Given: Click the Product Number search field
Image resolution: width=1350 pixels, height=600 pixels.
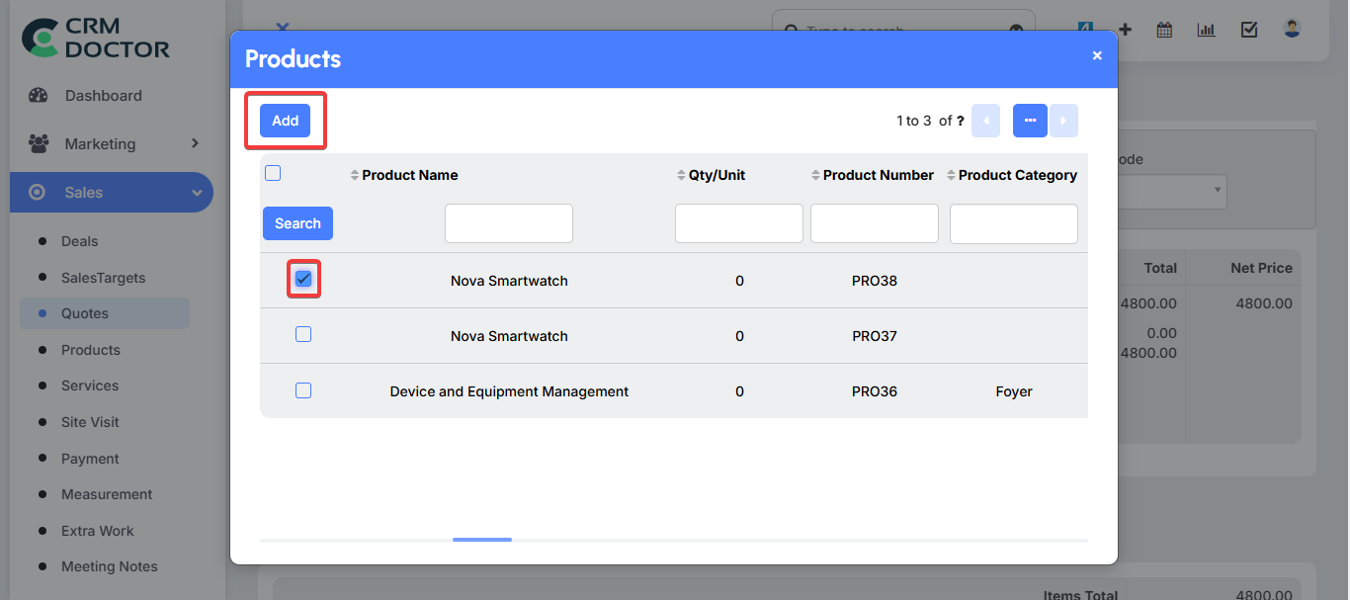Looking at the screenshot, I should pyautogui.click(x=874, y=223).
